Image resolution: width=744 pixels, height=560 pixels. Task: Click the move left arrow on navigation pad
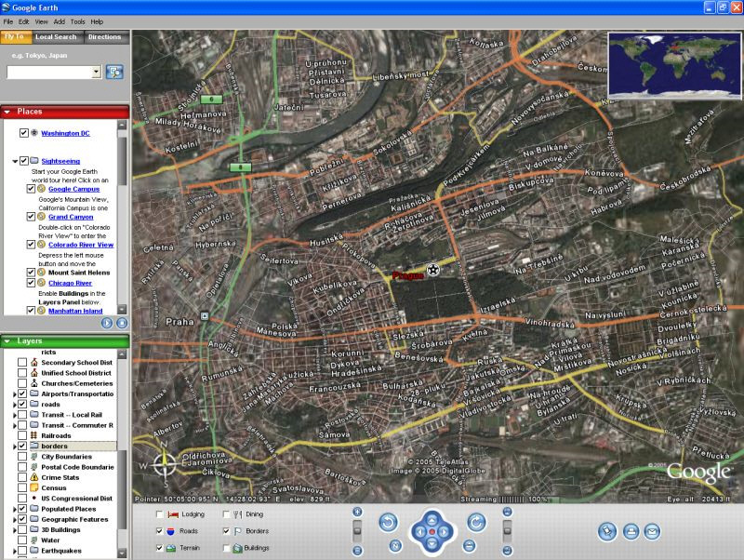pos(419,532)
